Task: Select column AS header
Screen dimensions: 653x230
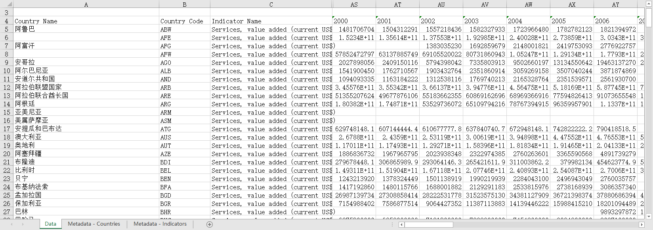Action: (x=354, y=4)
